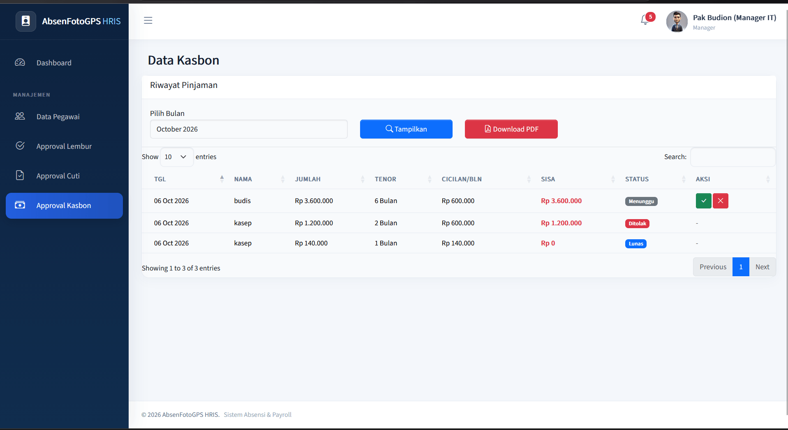This screenshot has height=430, width=788.
Task: Click the AbsenFotoGPS logo icon
Action: pyautogui.click(x=26, y=21)
